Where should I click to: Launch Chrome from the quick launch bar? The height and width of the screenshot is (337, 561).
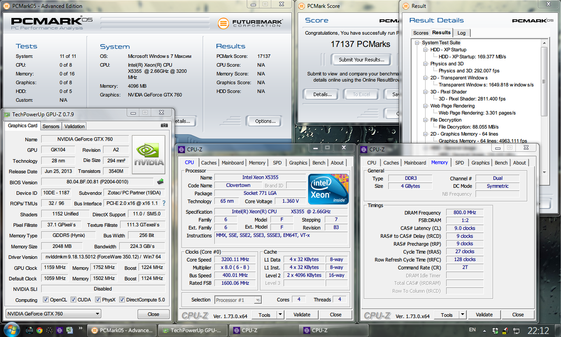(x=39, y=330)
